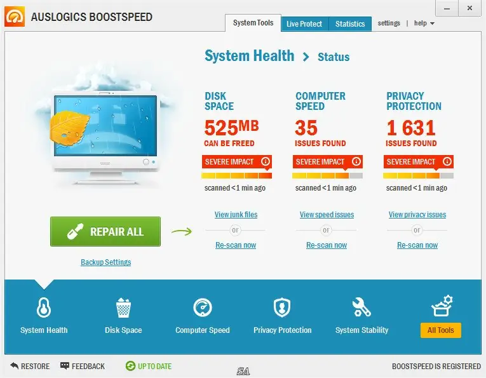Click the System Health heading
Image resolution: width=486 pixels, height=378 pixels.
(250, 56)
